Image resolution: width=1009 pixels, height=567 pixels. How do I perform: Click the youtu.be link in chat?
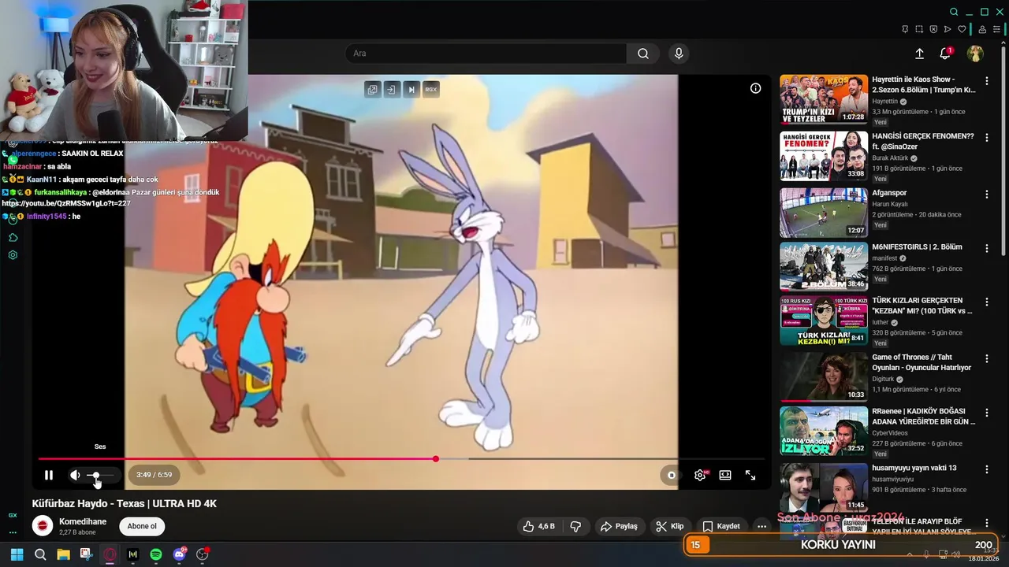coord(66,203)
